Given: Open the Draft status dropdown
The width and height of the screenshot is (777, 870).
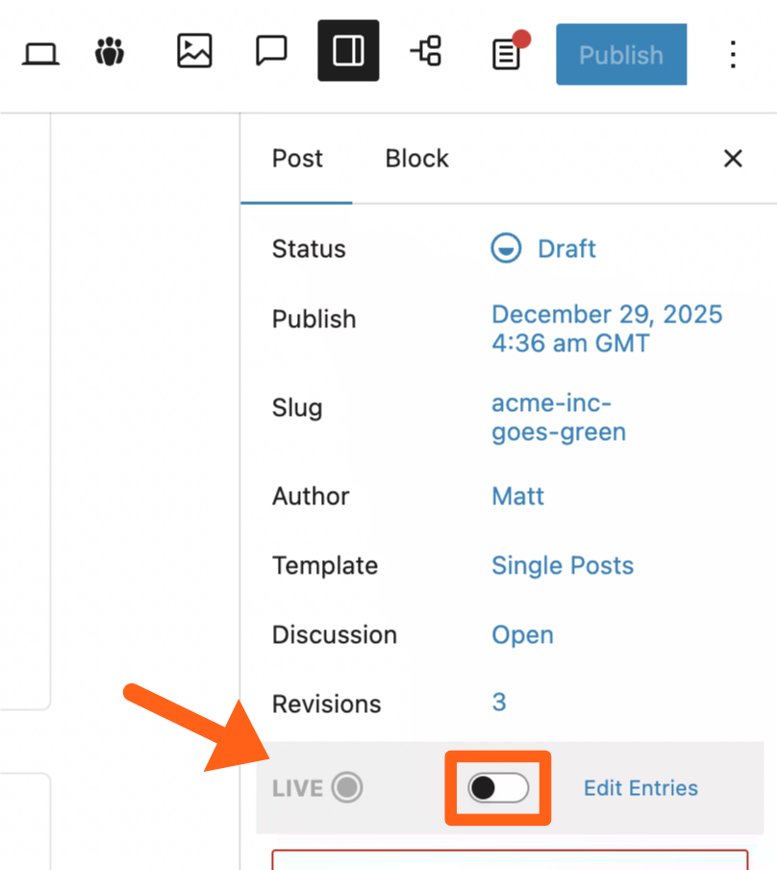Looking at the screenshot, I should (x=544, y=249).
